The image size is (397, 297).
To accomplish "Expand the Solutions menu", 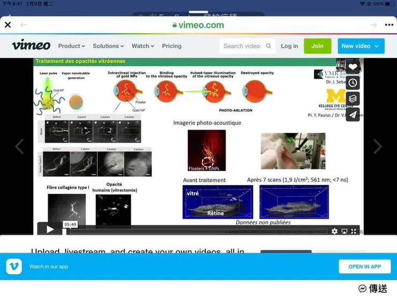I will pyautogui.click(x=108, y=46).
